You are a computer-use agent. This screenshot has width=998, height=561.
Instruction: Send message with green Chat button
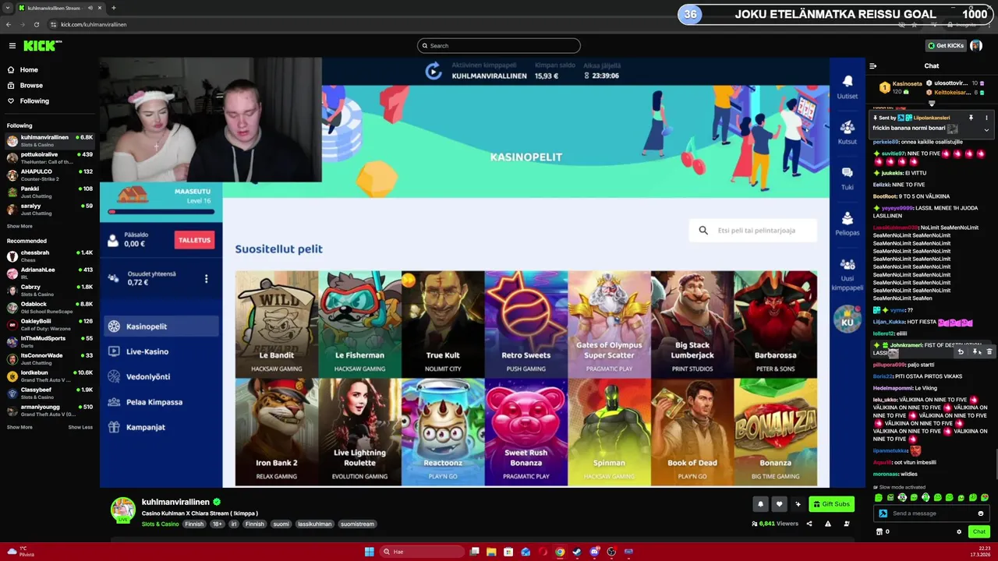[979, 531]
